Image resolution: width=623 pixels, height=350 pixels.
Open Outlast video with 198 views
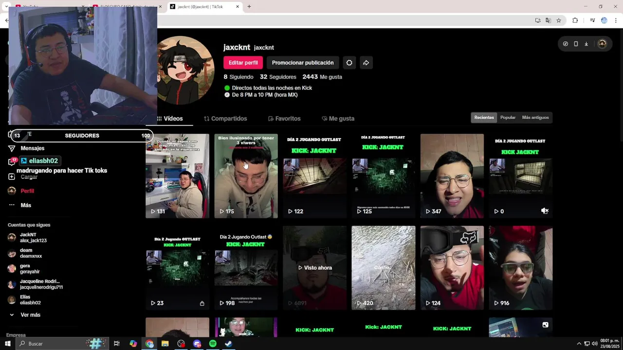tap(246, 268)
